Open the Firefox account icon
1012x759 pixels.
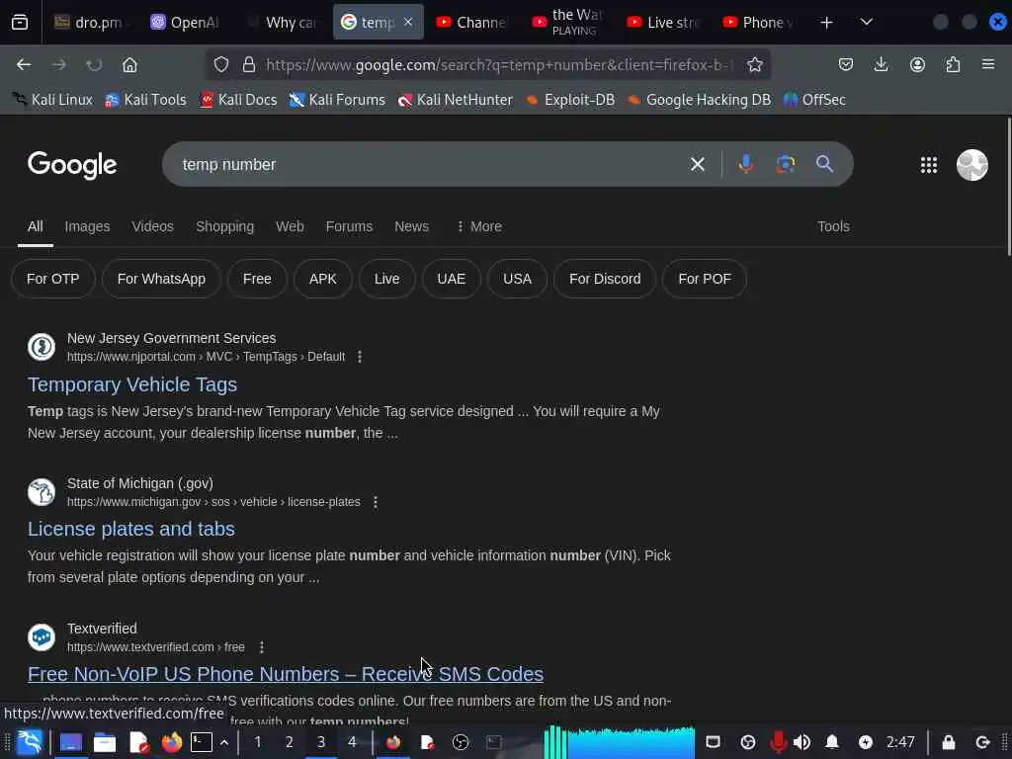point(917,64)
